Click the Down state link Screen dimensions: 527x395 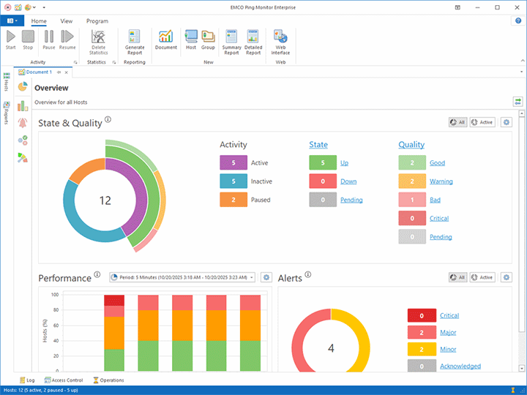click(348, 181)
